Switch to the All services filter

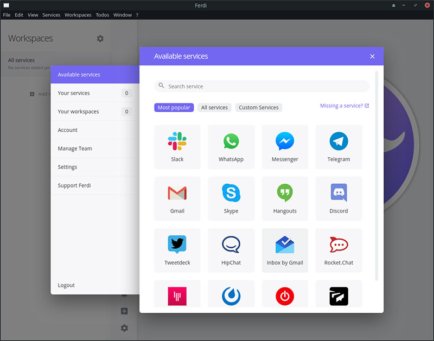pyautogui.click(x=214, y=107)
